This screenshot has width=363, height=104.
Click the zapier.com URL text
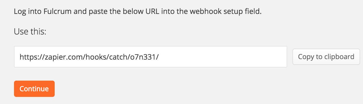click(89, 57)
